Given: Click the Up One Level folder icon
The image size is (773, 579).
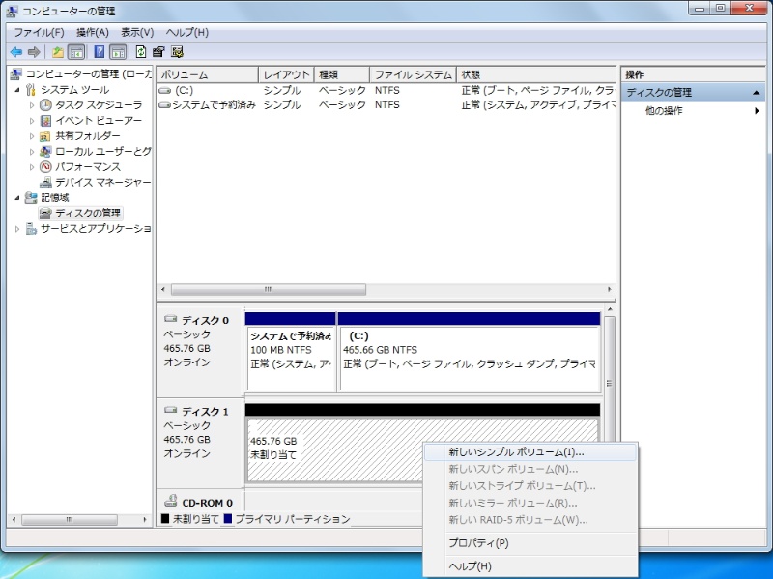Looking at the screenshot, I should coord(58,52).
